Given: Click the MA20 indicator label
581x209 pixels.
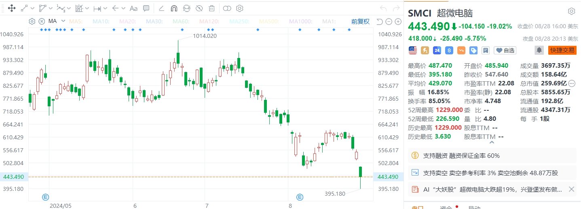Looking at the screenshot, I should point(127,21).
